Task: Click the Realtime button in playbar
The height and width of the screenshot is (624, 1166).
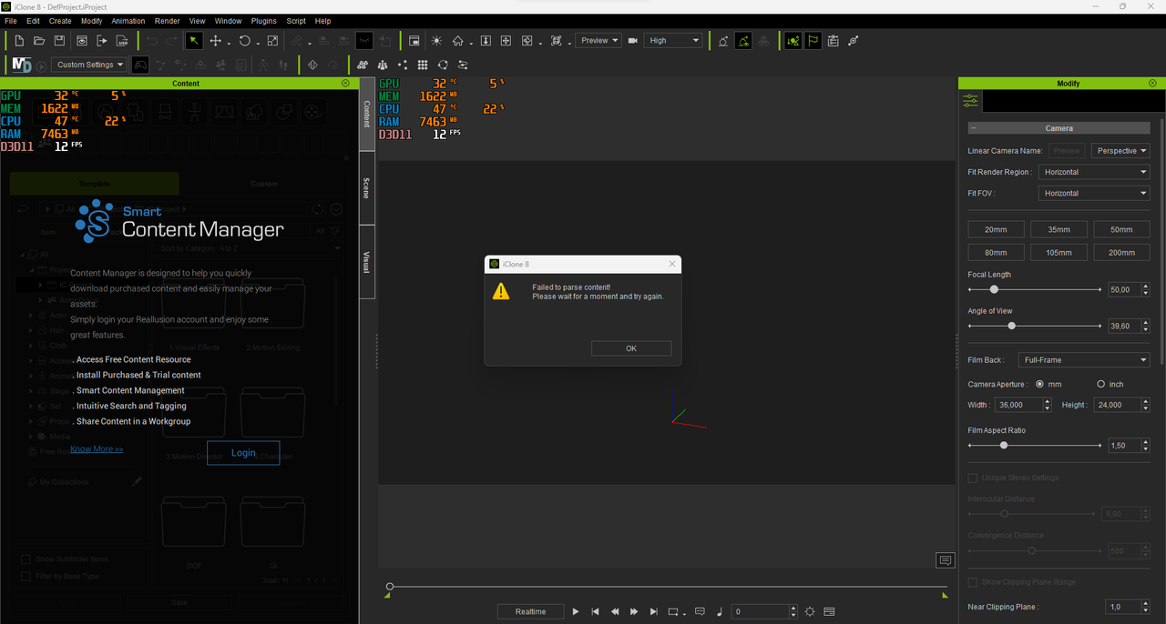Action: [x=530, y=612]
